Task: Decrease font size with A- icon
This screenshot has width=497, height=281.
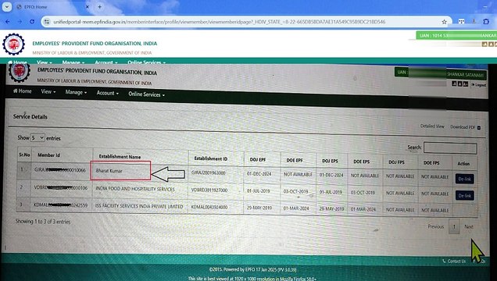Action: point(454,84)
